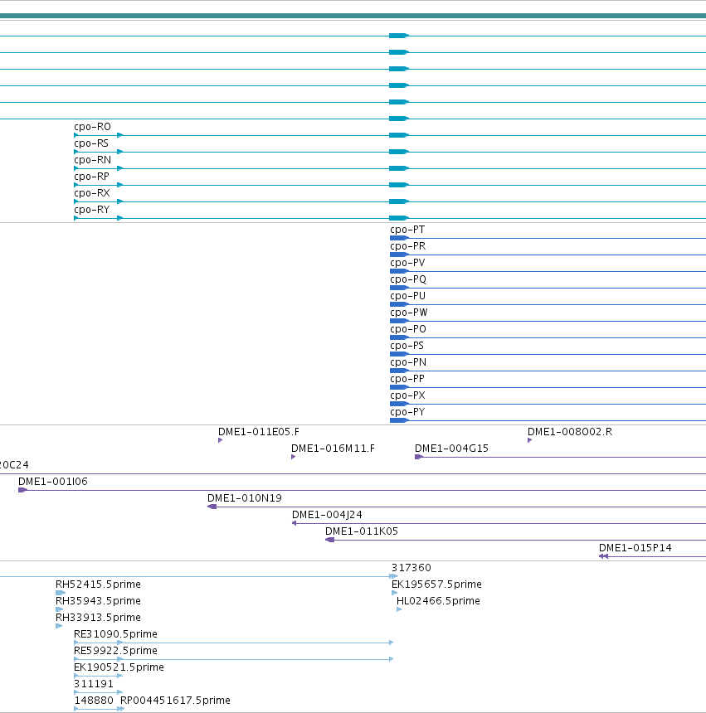Click the DME1-001I06 purple start block
This screenshot has width=706, height=713.
(x=22, y=490)
